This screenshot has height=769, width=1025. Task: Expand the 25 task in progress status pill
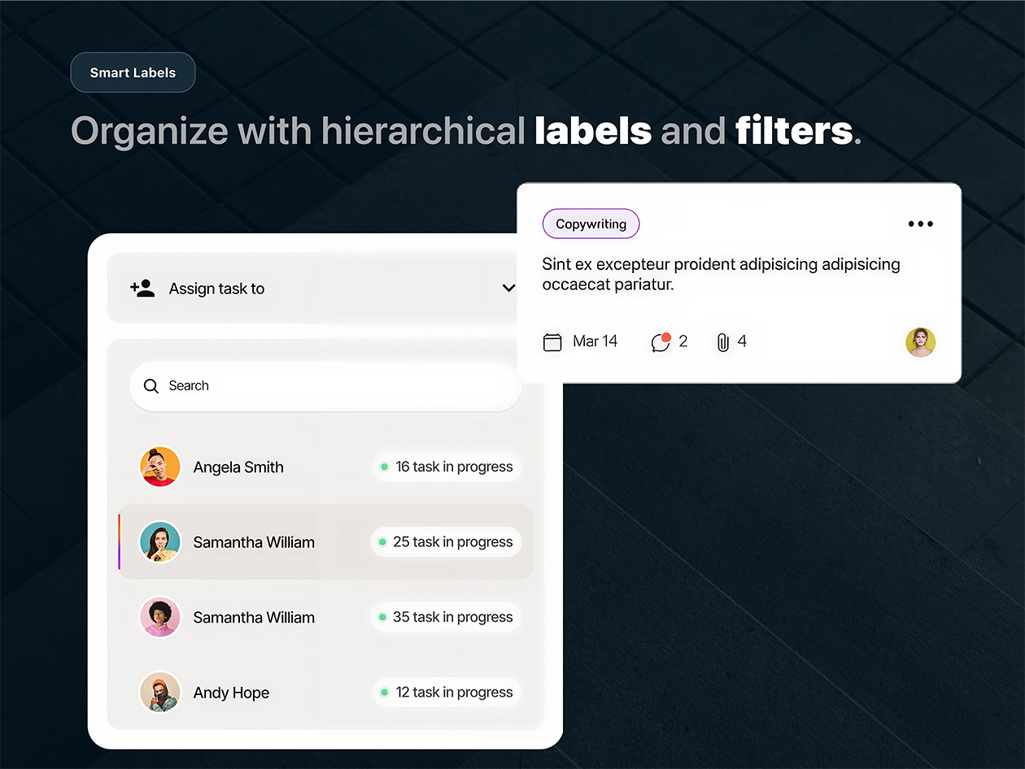coord(446,541)
